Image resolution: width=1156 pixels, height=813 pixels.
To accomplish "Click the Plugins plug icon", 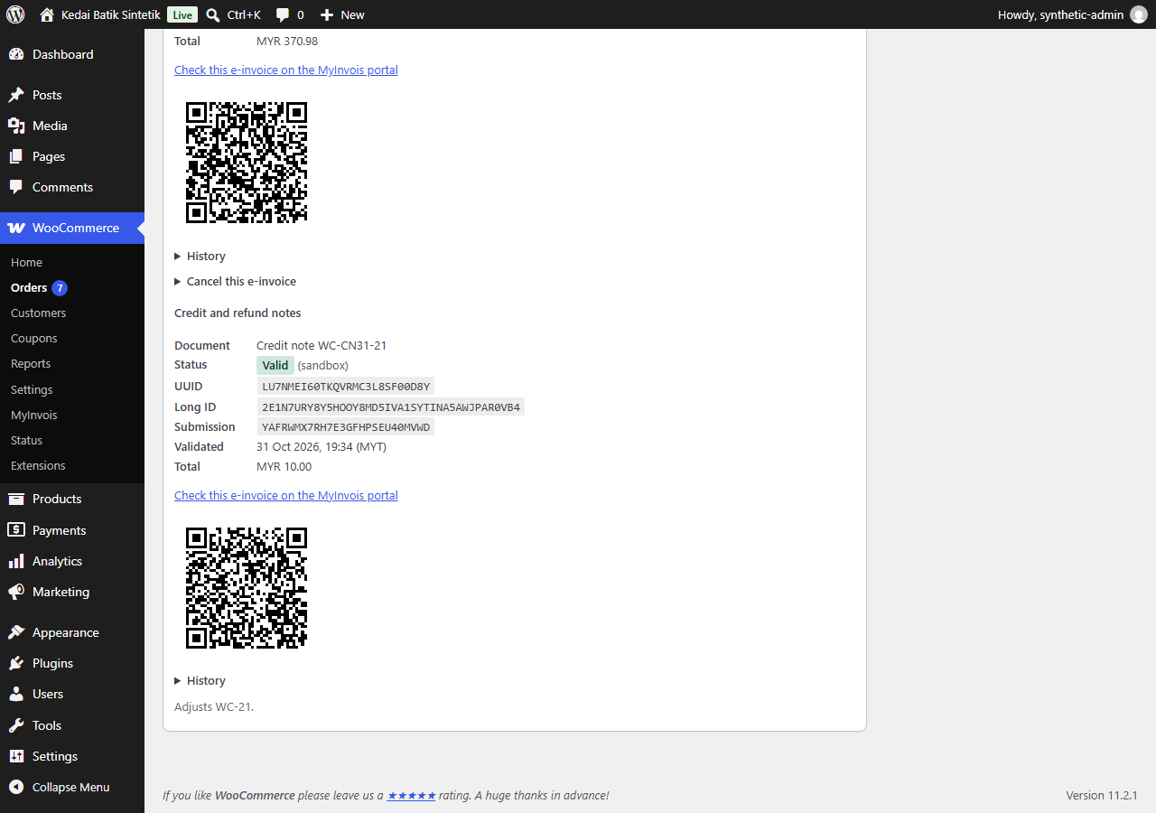I will pos(16,663).
